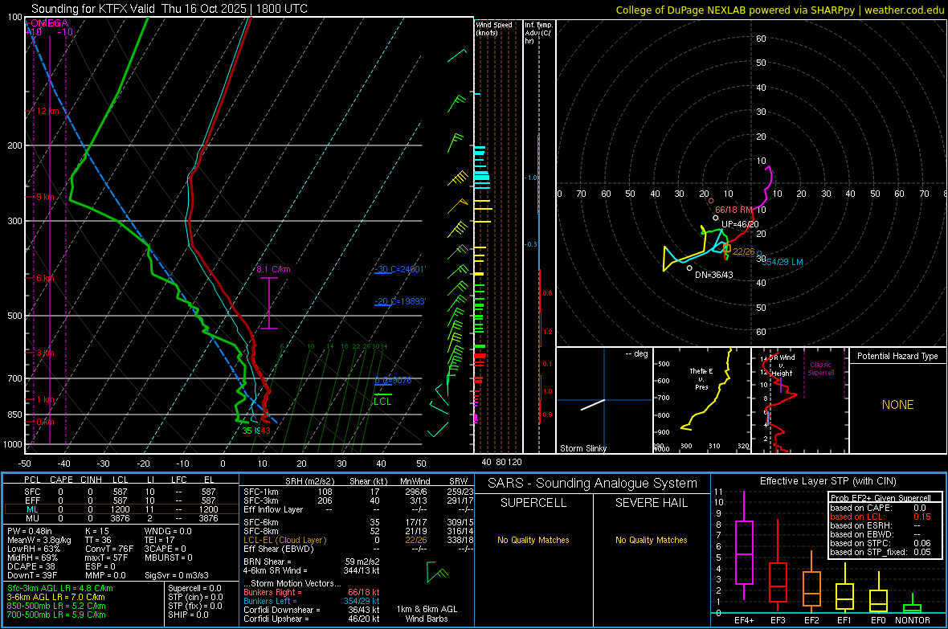Viewport: 948px width, 629px height.
Task: Click the red 'based on LCL:' line
Action: [x=881, y=517]
